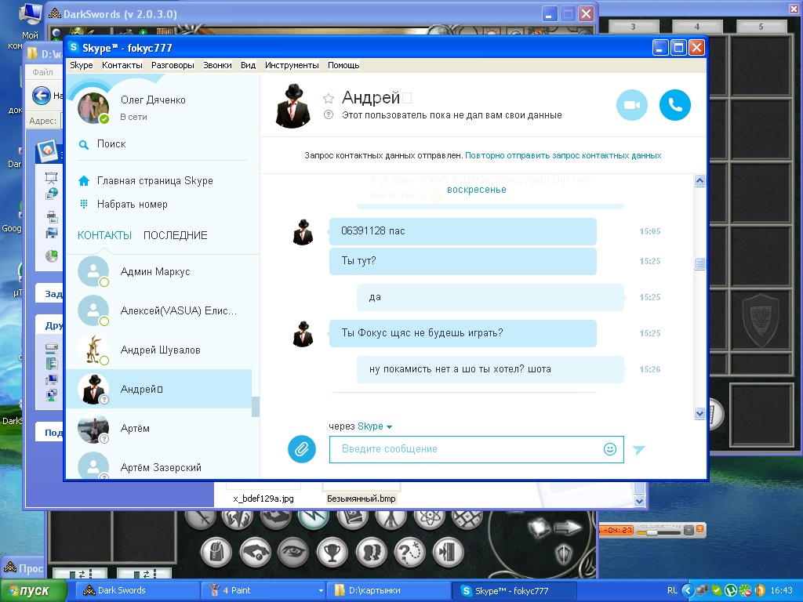Viewport: 803px width, 602px height.
Task: Click Повторно отправить запрос контактных данных link
Action: [563, 155]
